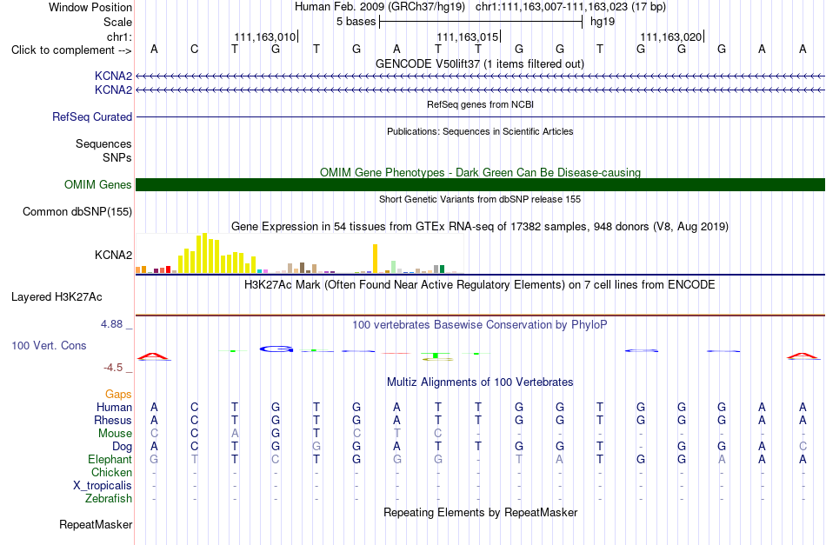Click the -4.5 PhyloP lower scale value
Image resolution: width=826 pixels, height=545 pixels.
[113, 368]
